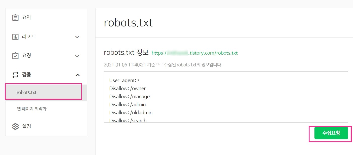Click the clipboard icon beside 요약
The width and height of the screenshot is (353, 155).
pyautogui.click(x=16, y=17)
